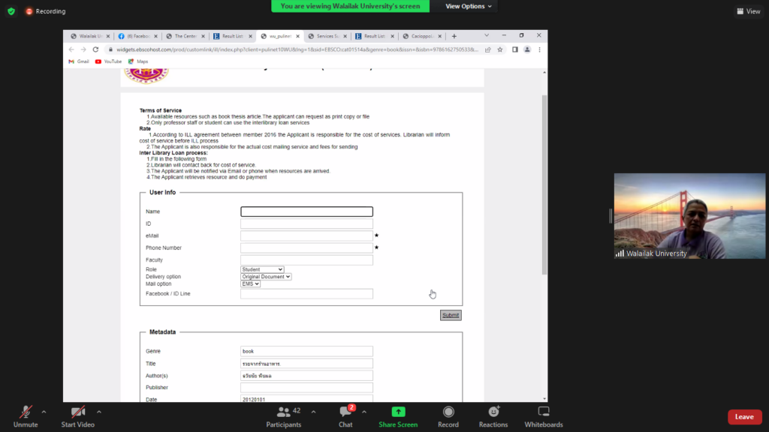The image size is (769, 432).
Task: Open the Role dropdown showing Student
Action: (262, 269)
